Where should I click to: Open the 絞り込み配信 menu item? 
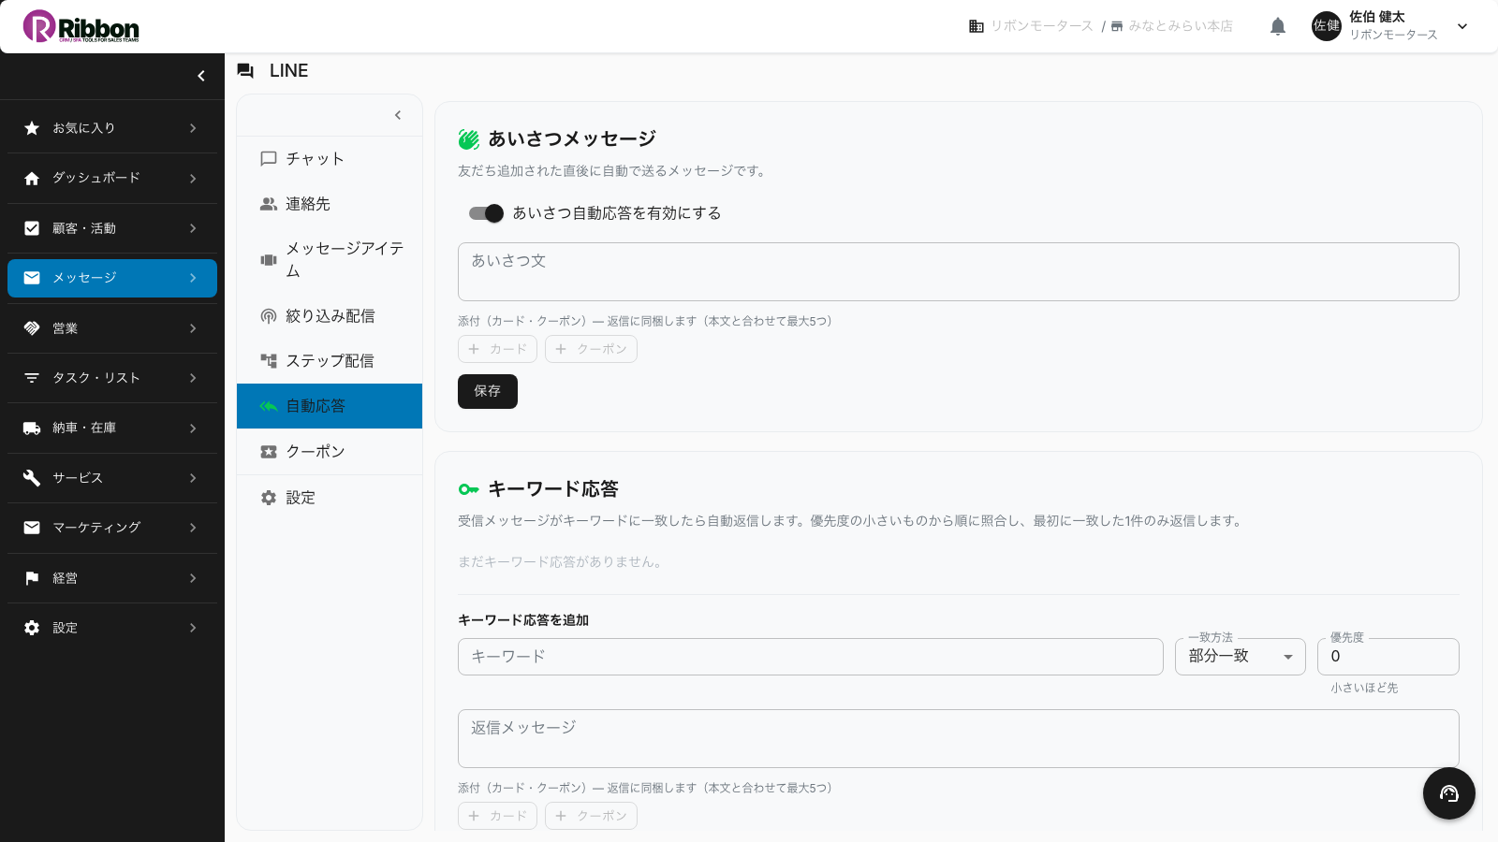(x=330, y=316)
